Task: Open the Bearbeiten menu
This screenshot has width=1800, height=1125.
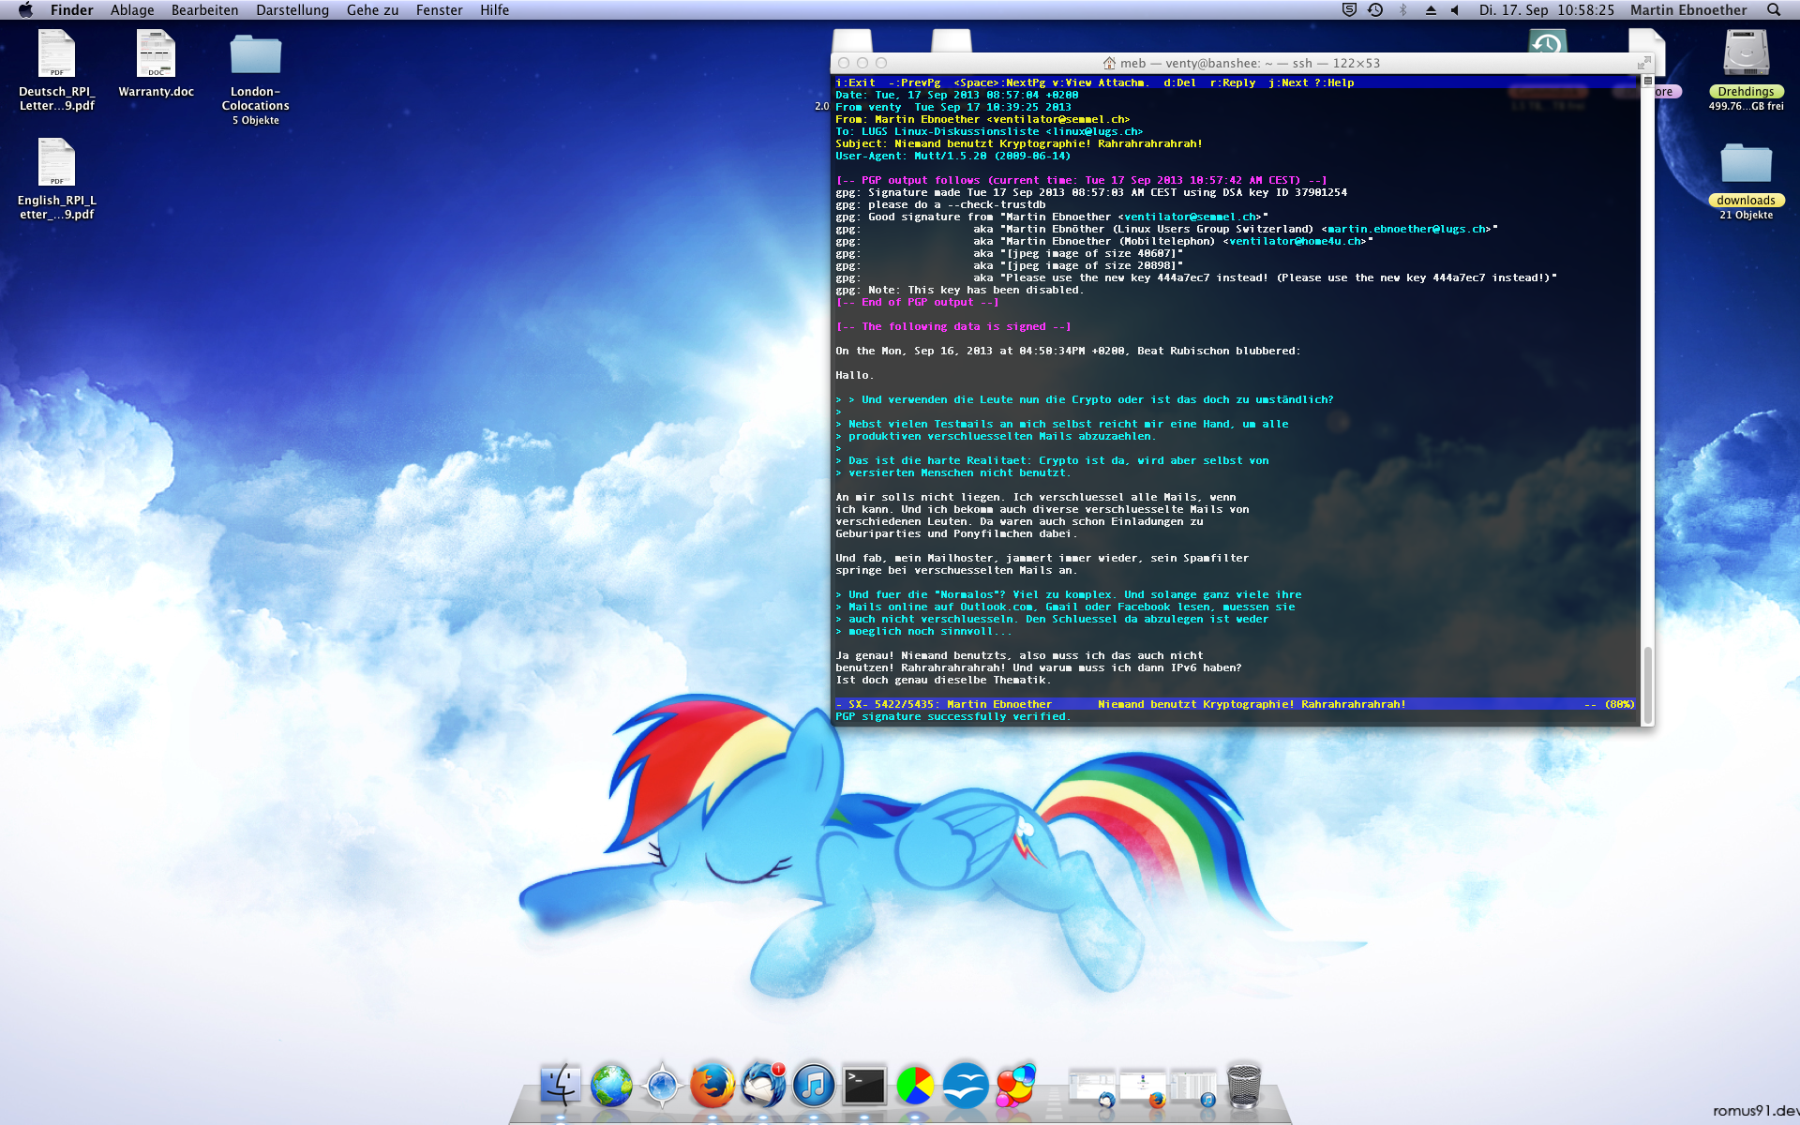Action: coord(204,9)
